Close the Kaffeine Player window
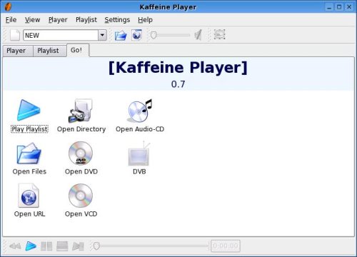The image size is (357, 257). 349,7
